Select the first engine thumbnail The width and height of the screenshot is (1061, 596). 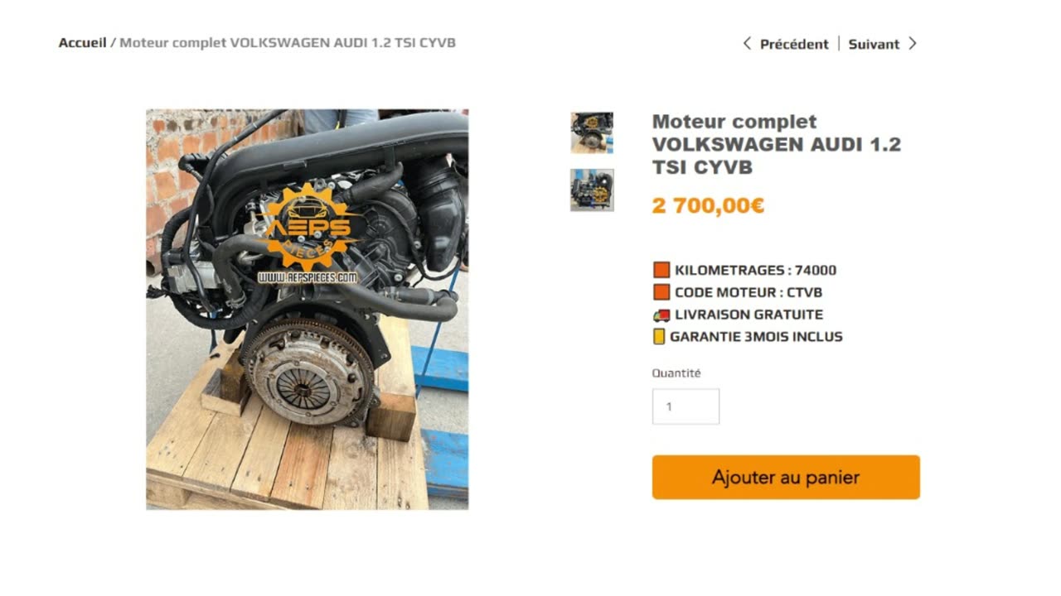click(592, 132)
